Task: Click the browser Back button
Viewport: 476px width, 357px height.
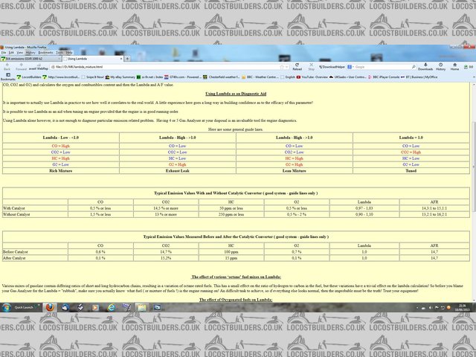Action: coord(5,67)
